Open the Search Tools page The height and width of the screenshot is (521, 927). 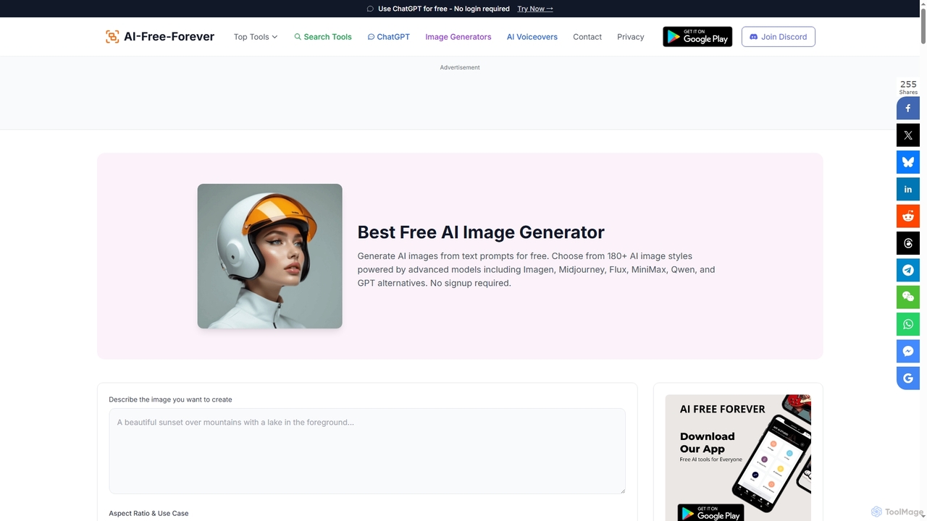coord(323,37)
